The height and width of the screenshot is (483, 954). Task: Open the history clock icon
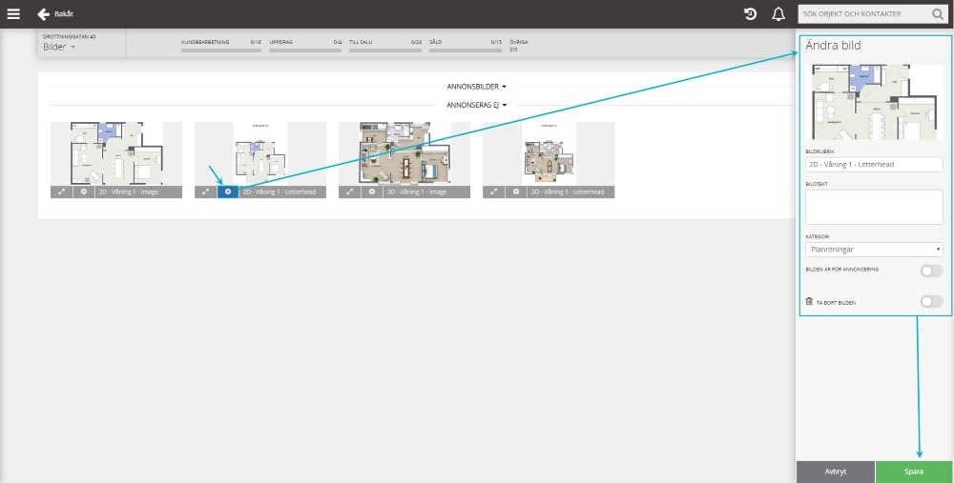(750, 14)
